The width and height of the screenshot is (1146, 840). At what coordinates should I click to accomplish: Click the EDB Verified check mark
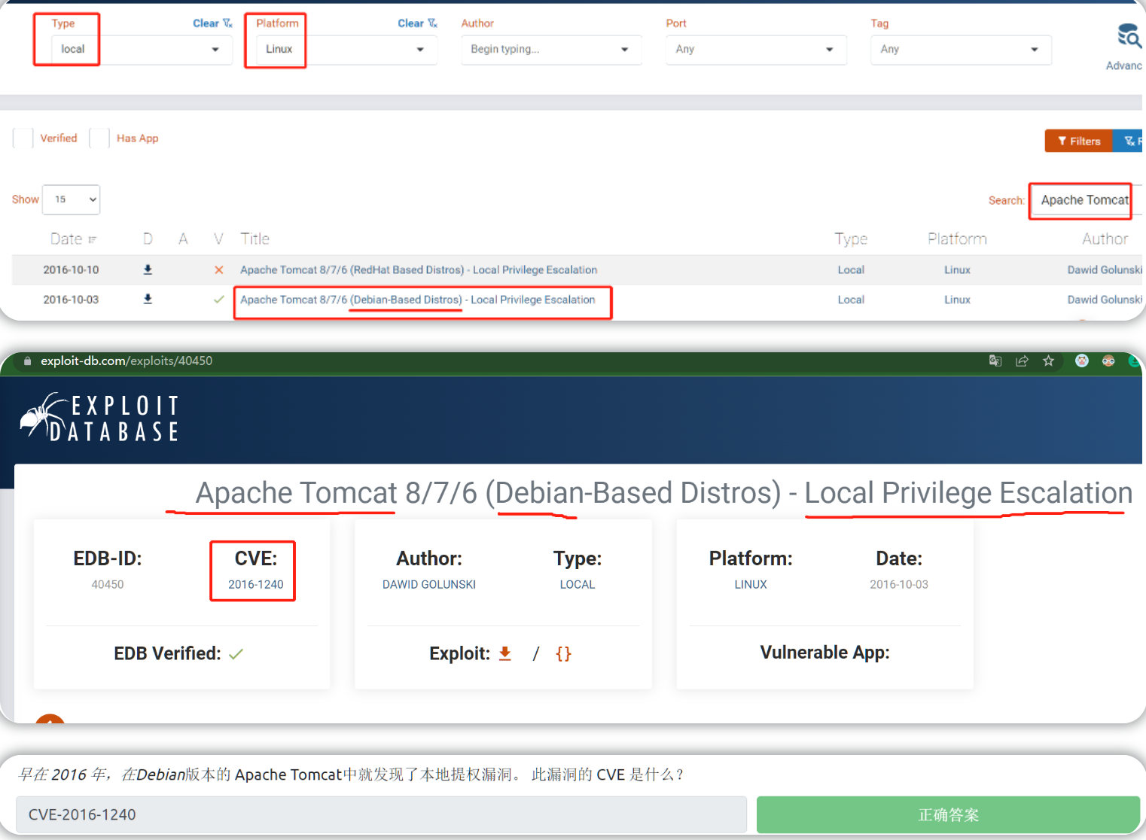pyautogui.click(x=236, y=654)
